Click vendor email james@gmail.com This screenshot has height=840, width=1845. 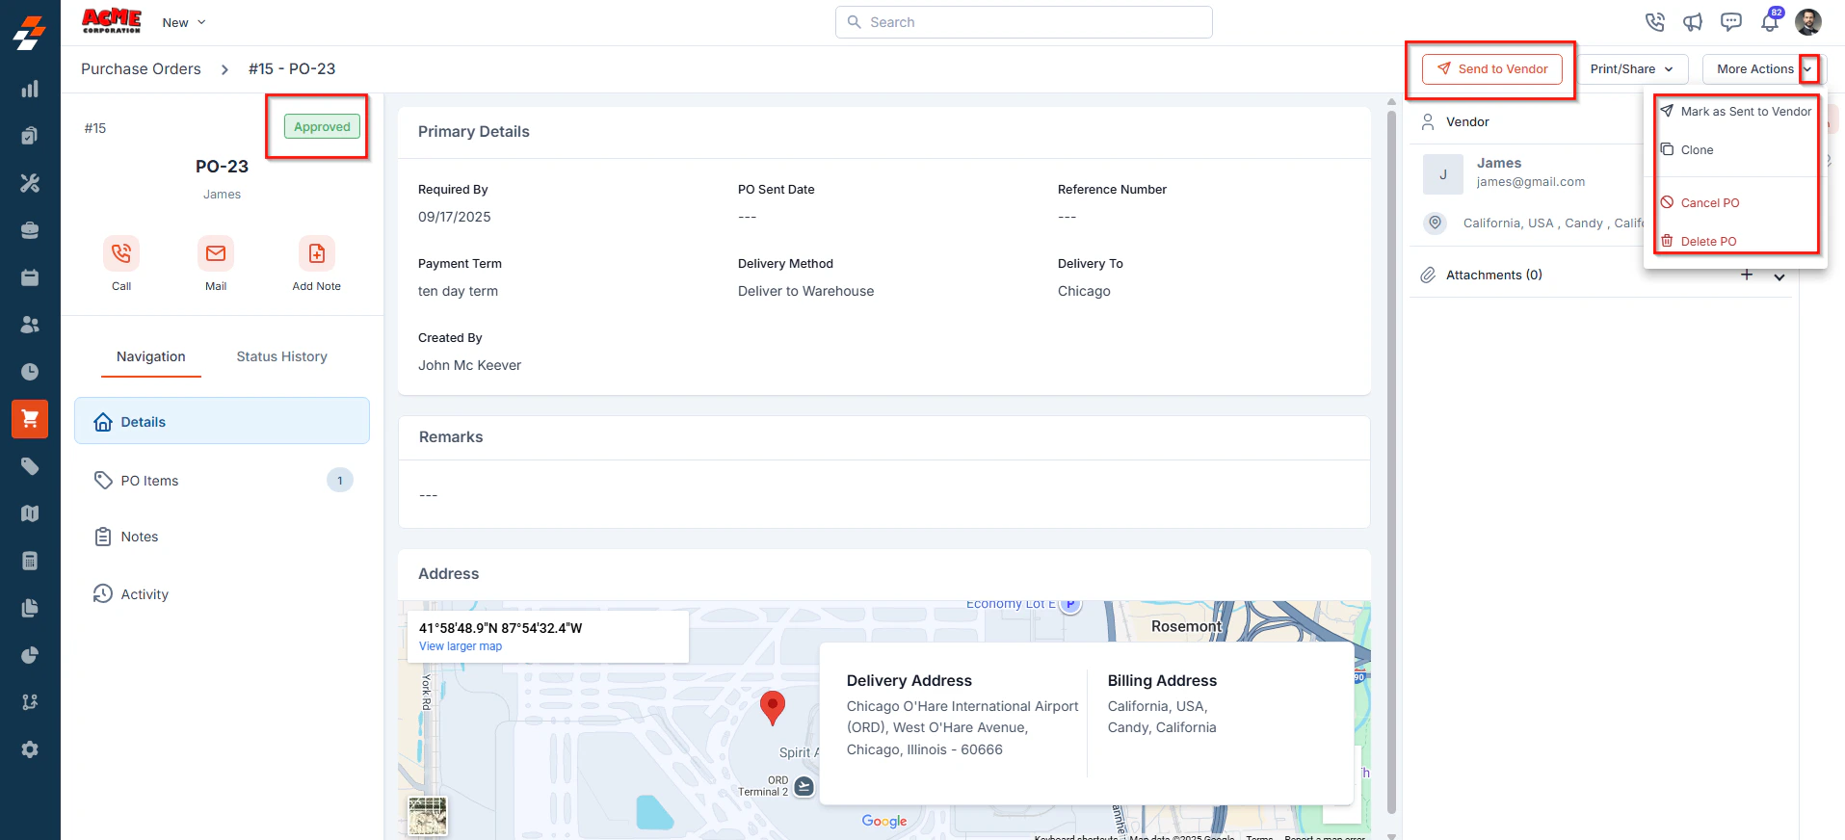click(1531, 182)
